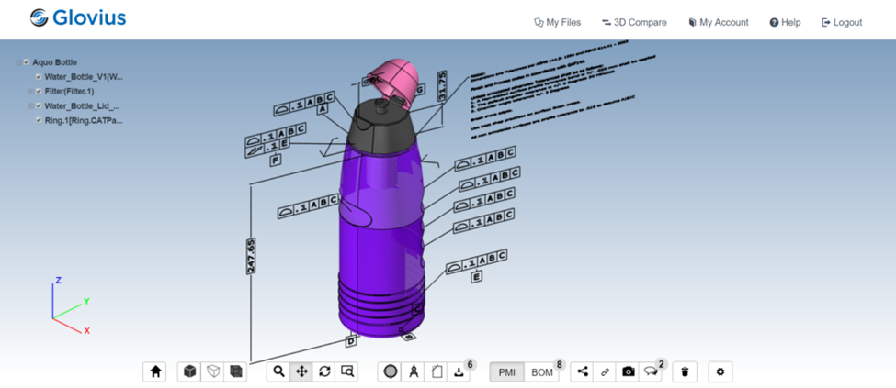Open the comments speech bubble icon
This screenshot has height=388, width=896.
(651, 371)
